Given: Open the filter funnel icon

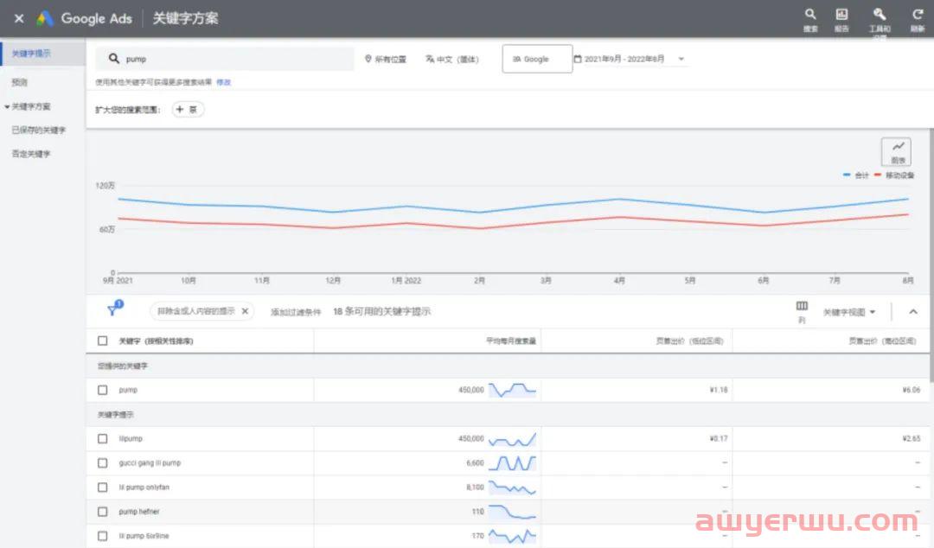Looking at the screenshot, I should tap(114, 309).
